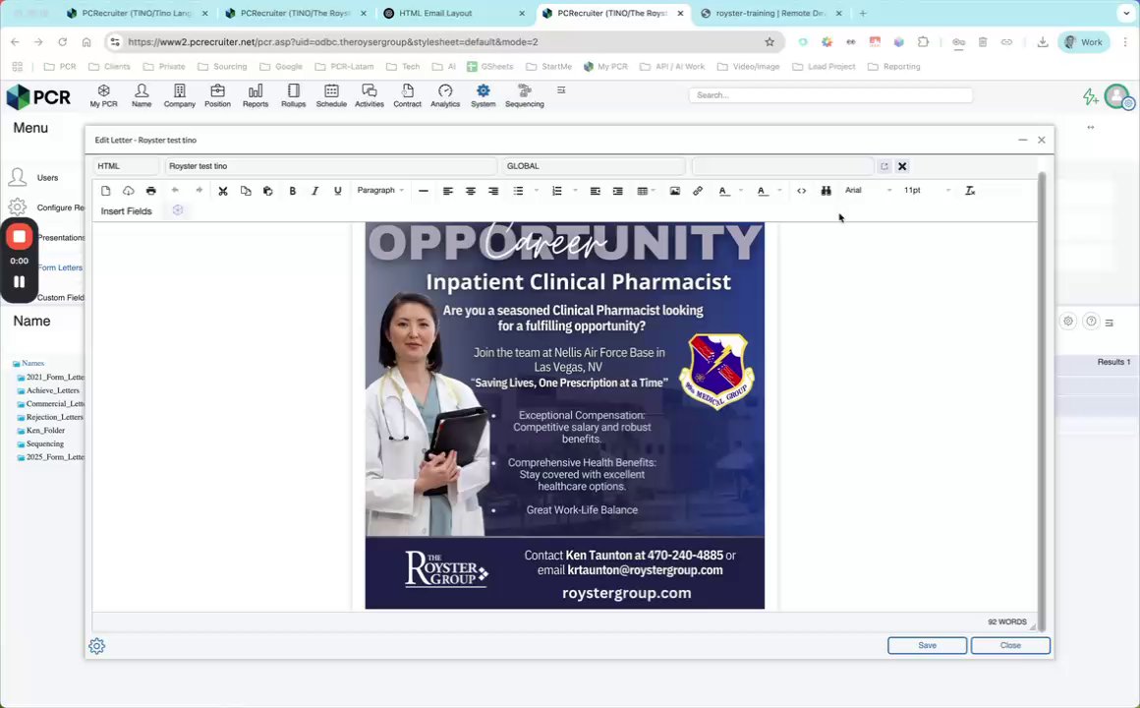Open the Reports menu
This screenshot has width=1140, height=708.
click(x=256, y=95)
